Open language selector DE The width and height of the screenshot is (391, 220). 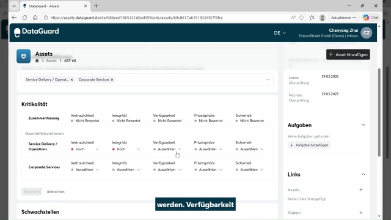(280, 33)
